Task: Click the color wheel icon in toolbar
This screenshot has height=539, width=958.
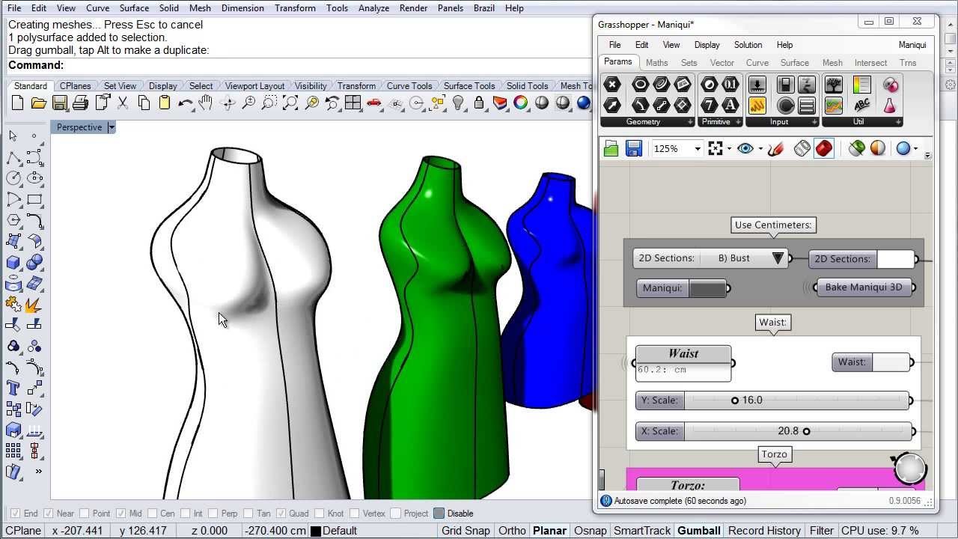Action: tap(520, 103)
